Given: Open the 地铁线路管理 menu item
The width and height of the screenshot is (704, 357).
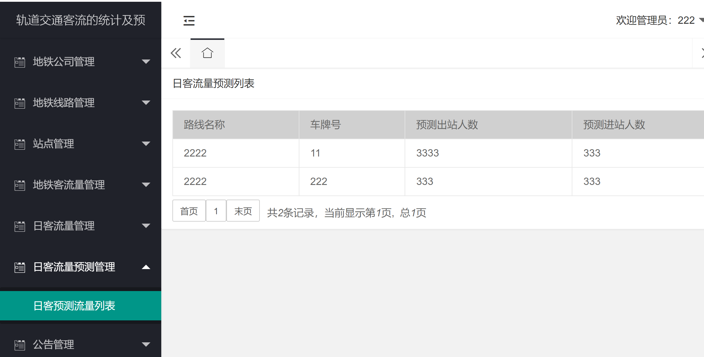Looking at the screenshot, I should [x=64, y=103].
